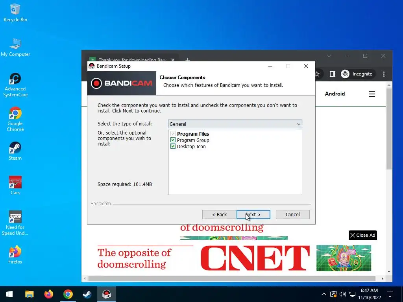Click the Chrome horizontal scrollbar thumb
Image resolution: width=403 pixels, height=302 pixels.
pyautogui.click(x=231, y=279)
